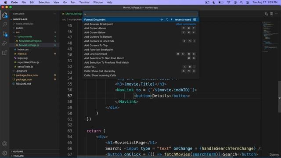Viewport: 281px width, 158px height.
Task: Click the Explorer more actions ellipsis
Action: click(x=55, y=14)
